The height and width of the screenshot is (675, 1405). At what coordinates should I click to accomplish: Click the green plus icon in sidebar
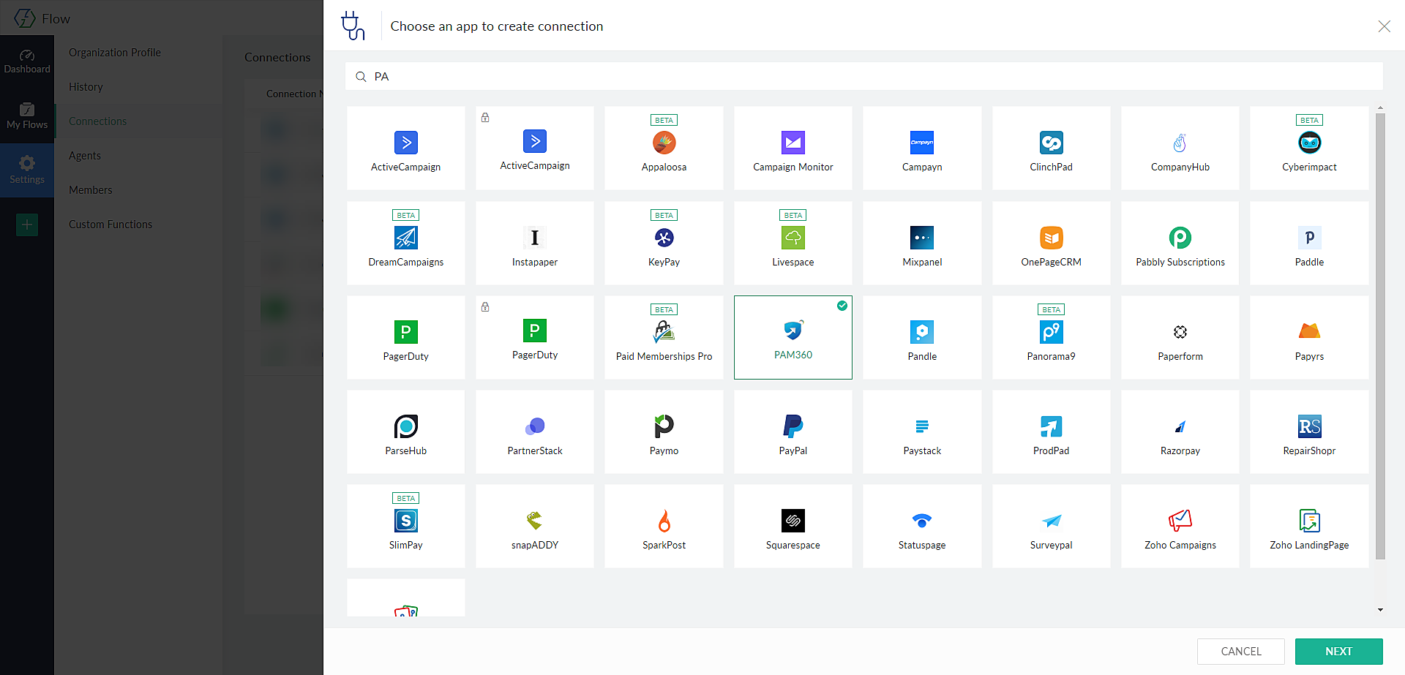27,225
